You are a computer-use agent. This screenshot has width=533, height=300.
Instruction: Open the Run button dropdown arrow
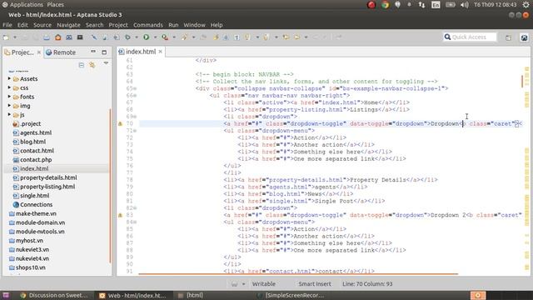coord(155,37)
